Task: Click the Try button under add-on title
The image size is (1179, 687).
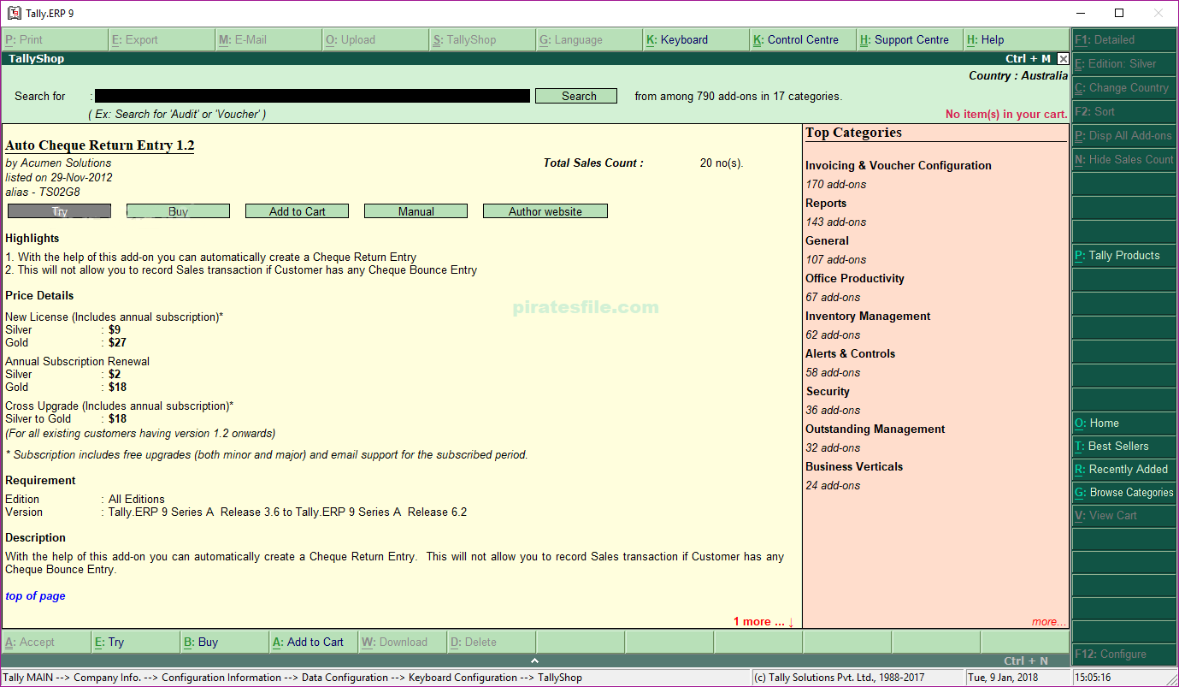Action: tap(59, 211)
